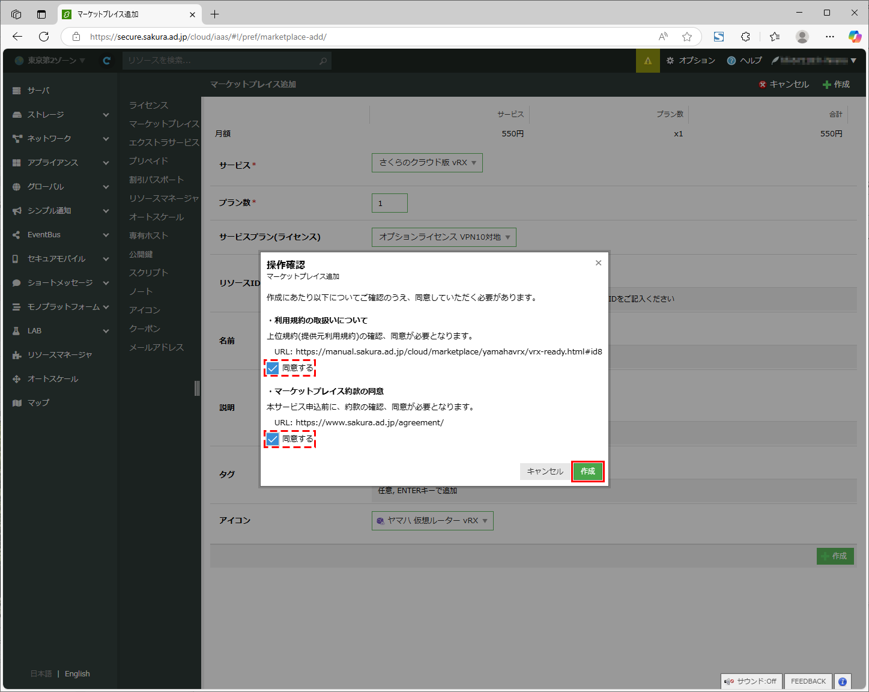Viewport: 869px width, 692px height.
Task: Open the マップ sidebar item
Action: [38, 403]
